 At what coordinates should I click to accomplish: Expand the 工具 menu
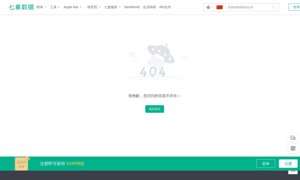pos(55,7)
